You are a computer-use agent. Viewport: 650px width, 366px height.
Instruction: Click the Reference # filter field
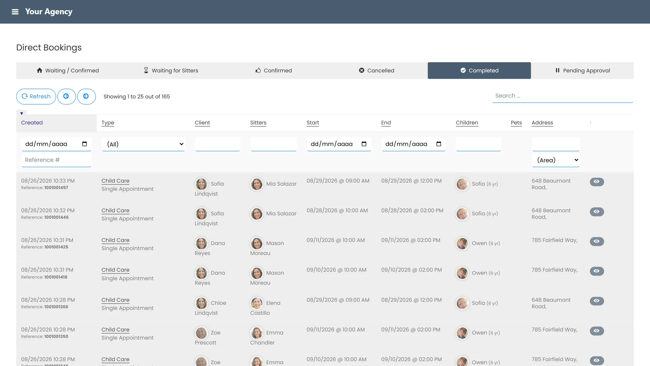pyautogui.click(x=56, y=160)
